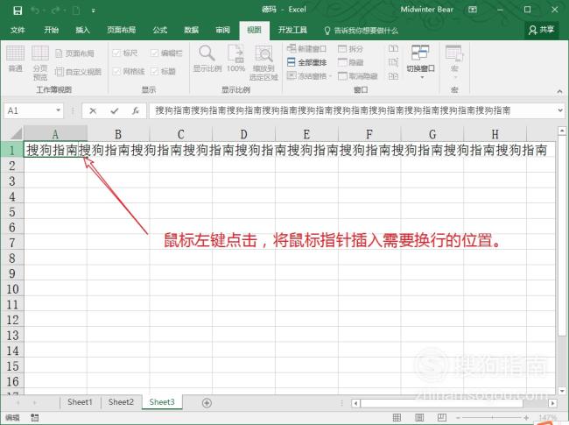
Task: Open the Name Box dropdown arrow
Action: [58, 110]
